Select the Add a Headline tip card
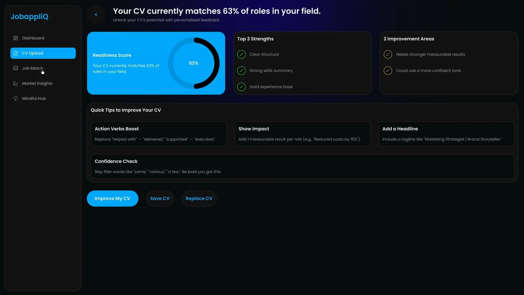 tap(446, 134)
